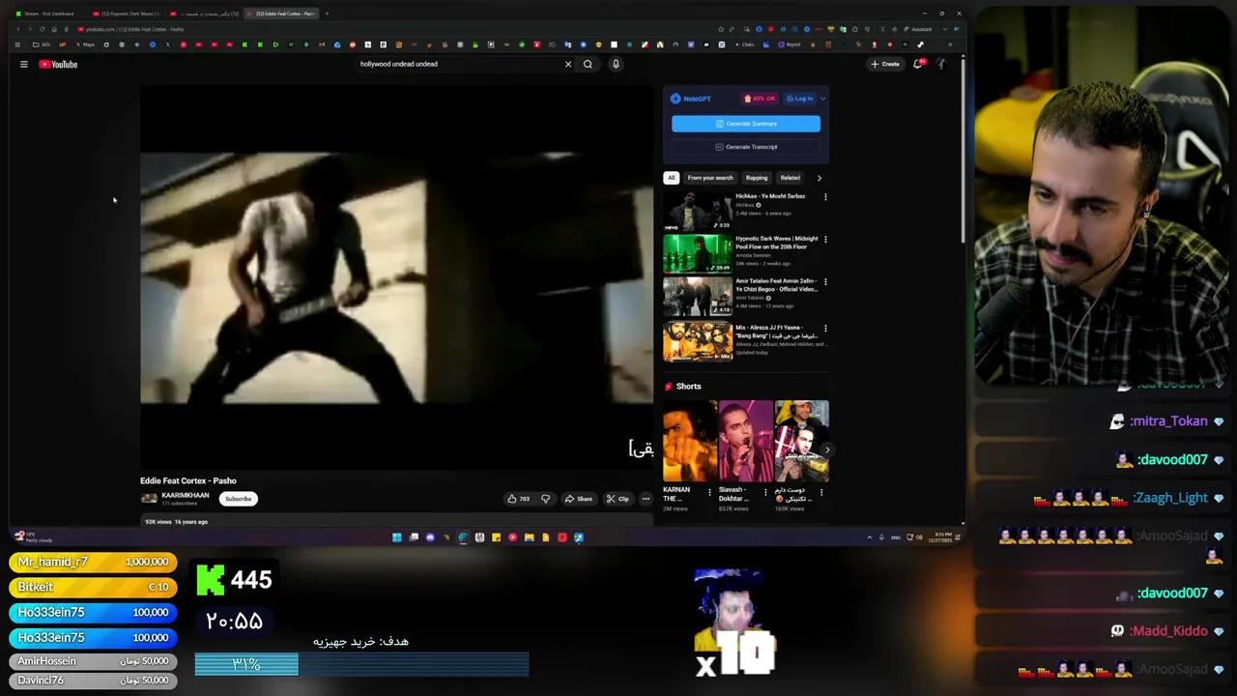Open the Siavash - Dokhtar short
This screenshot has width=1237, height=696.
click(x=746, y=441)
